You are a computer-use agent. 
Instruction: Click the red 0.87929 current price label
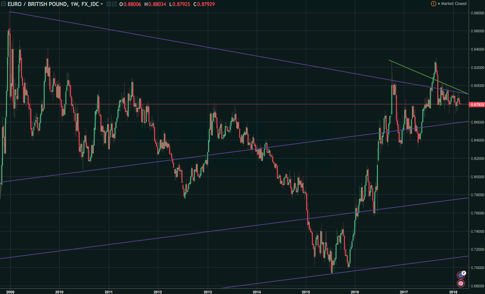pyautogui.click(x=477, y=105)
